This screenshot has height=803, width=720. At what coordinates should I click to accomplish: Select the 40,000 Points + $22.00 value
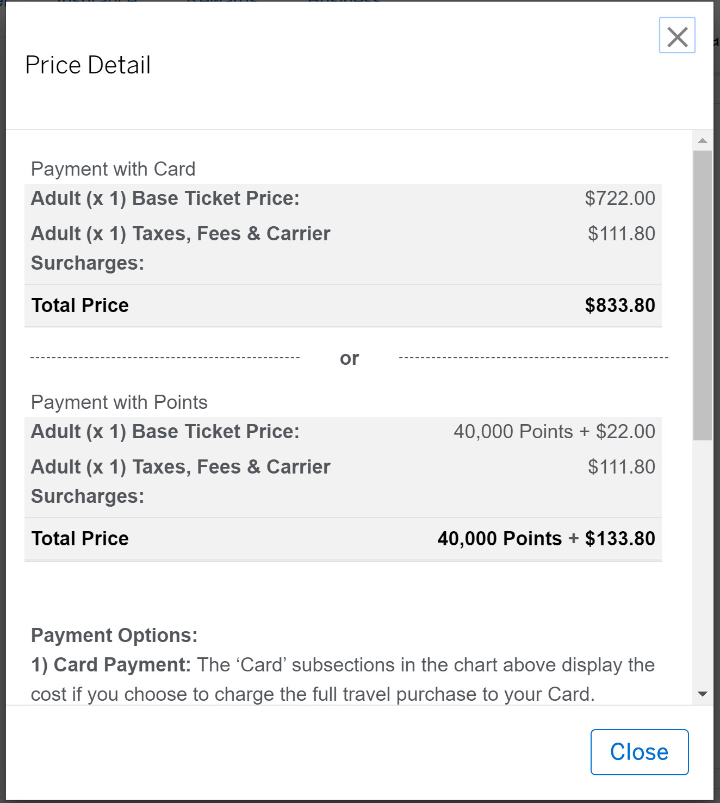[554, 432]
